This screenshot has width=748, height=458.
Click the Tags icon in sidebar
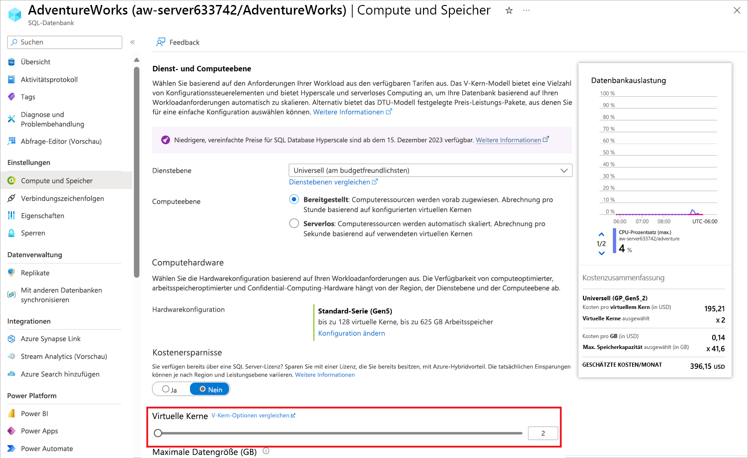click(11, 97)
